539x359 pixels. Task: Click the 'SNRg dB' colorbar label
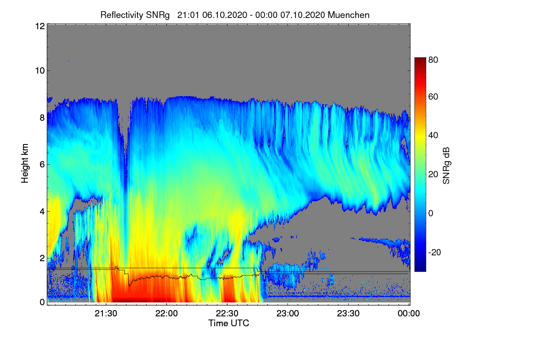pyautogui.click(x=446, y=166)
